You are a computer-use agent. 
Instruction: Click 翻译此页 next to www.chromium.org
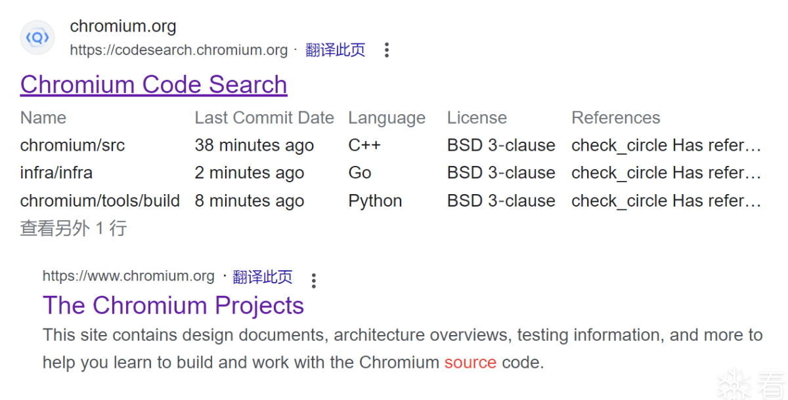click(x=263, y=277)
